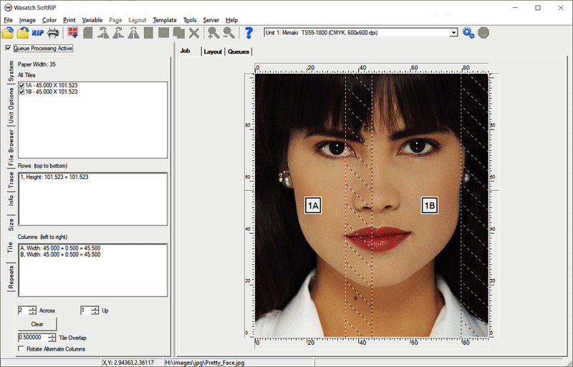Disable Queue Processing Active checkbox
Image resolution: width=573 pixels, height=367 pixels.
pos(8,49)
